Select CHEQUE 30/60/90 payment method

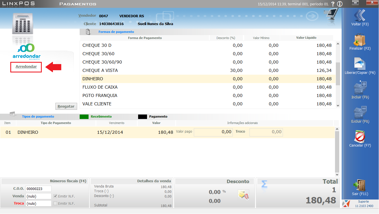click(208, 62)
